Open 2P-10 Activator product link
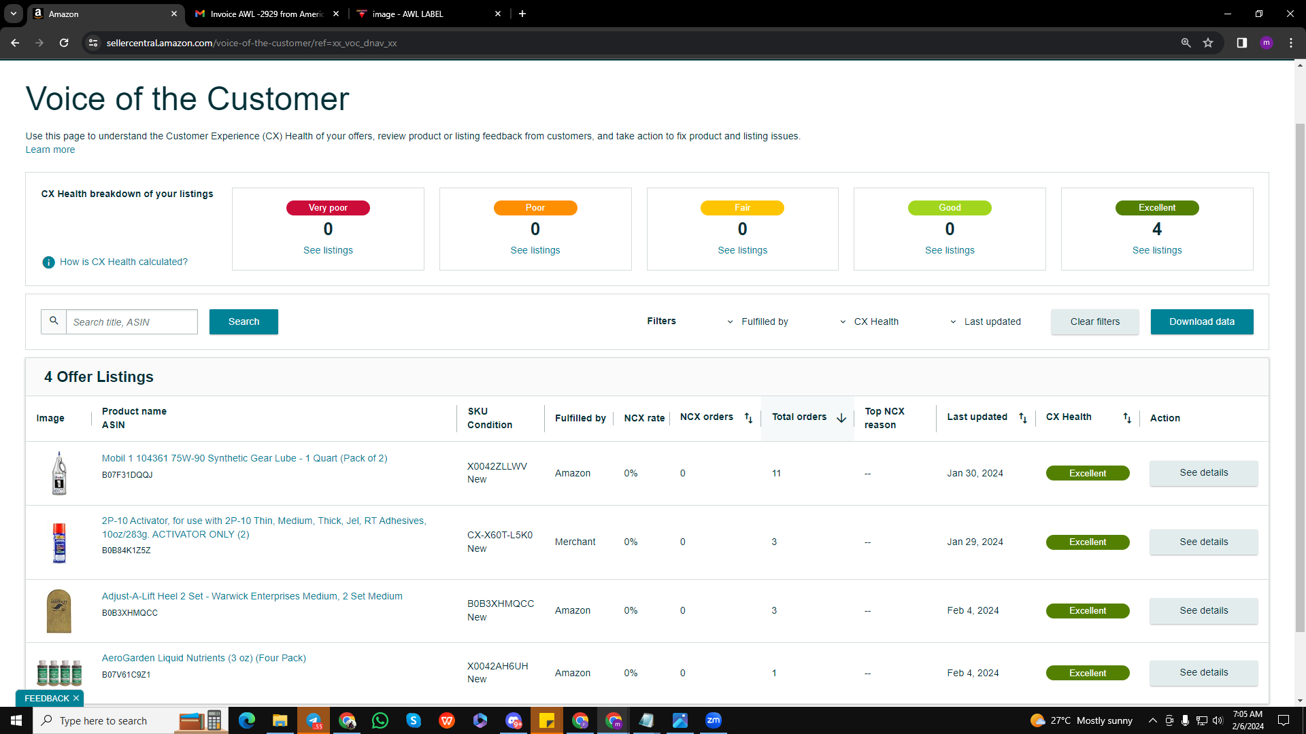 click(264, 527)
